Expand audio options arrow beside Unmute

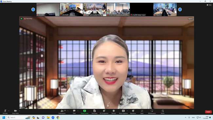click(9, 111)
